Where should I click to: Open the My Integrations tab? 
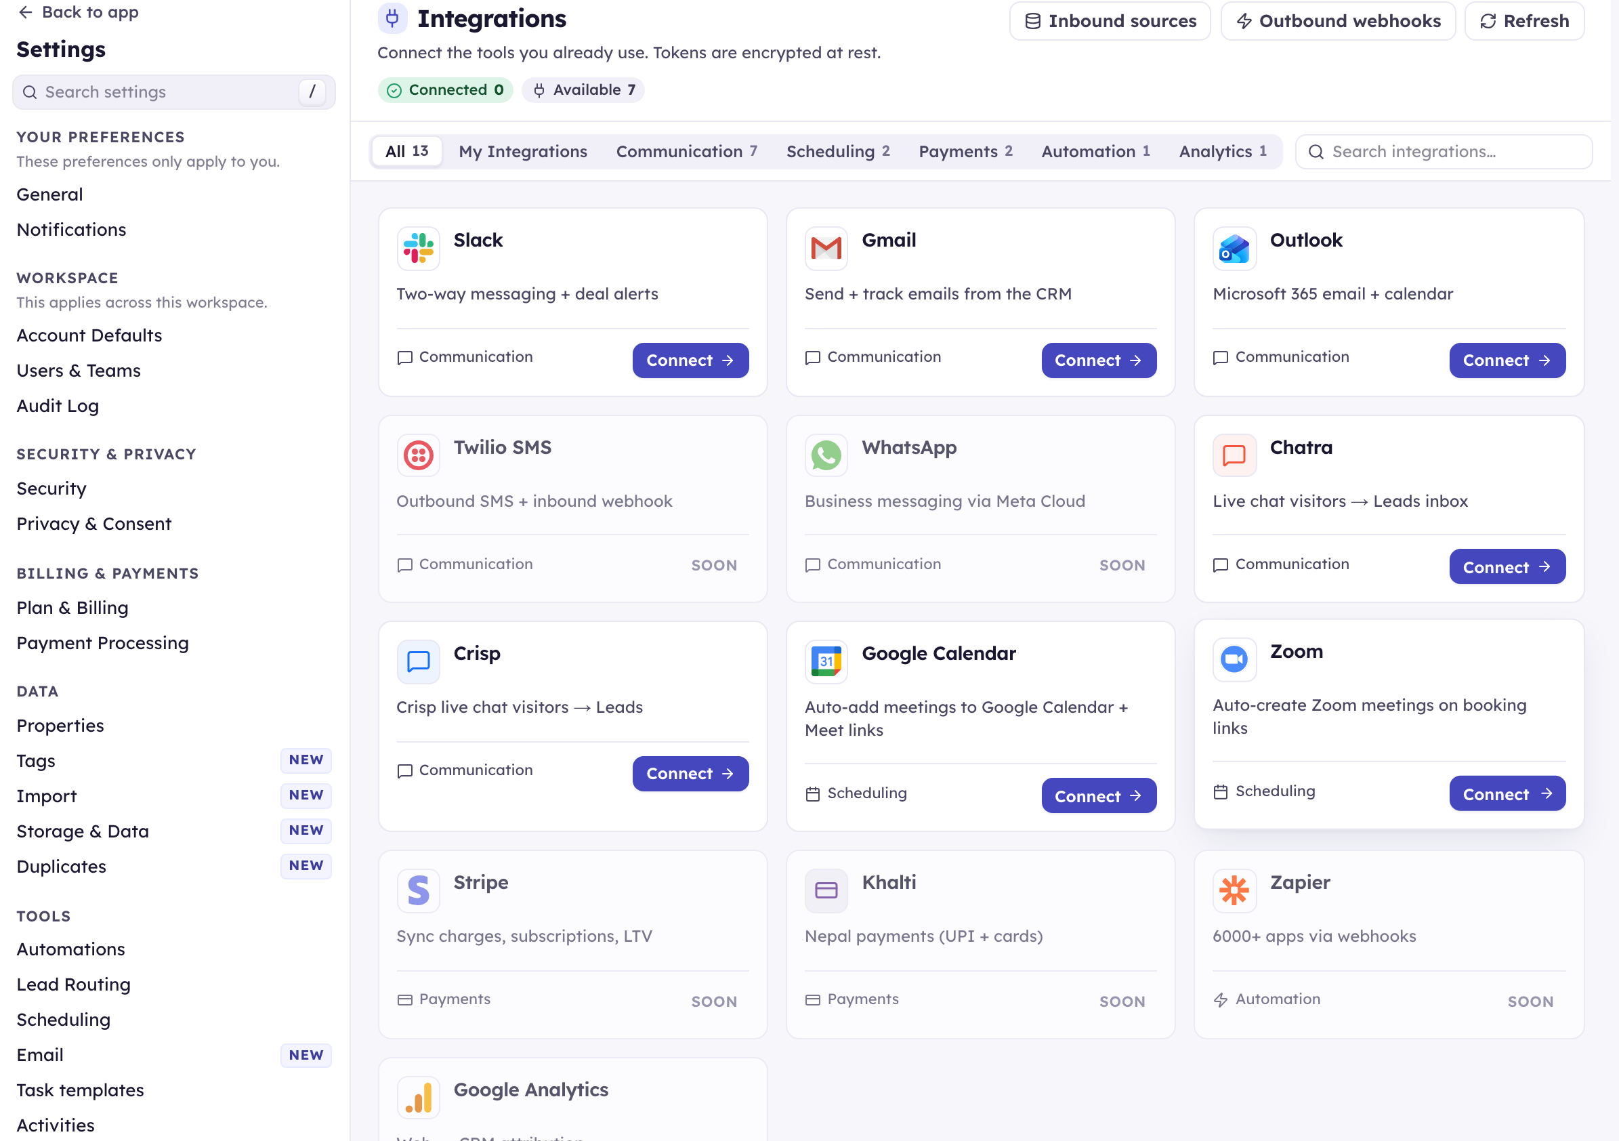[x=522, y=152]
